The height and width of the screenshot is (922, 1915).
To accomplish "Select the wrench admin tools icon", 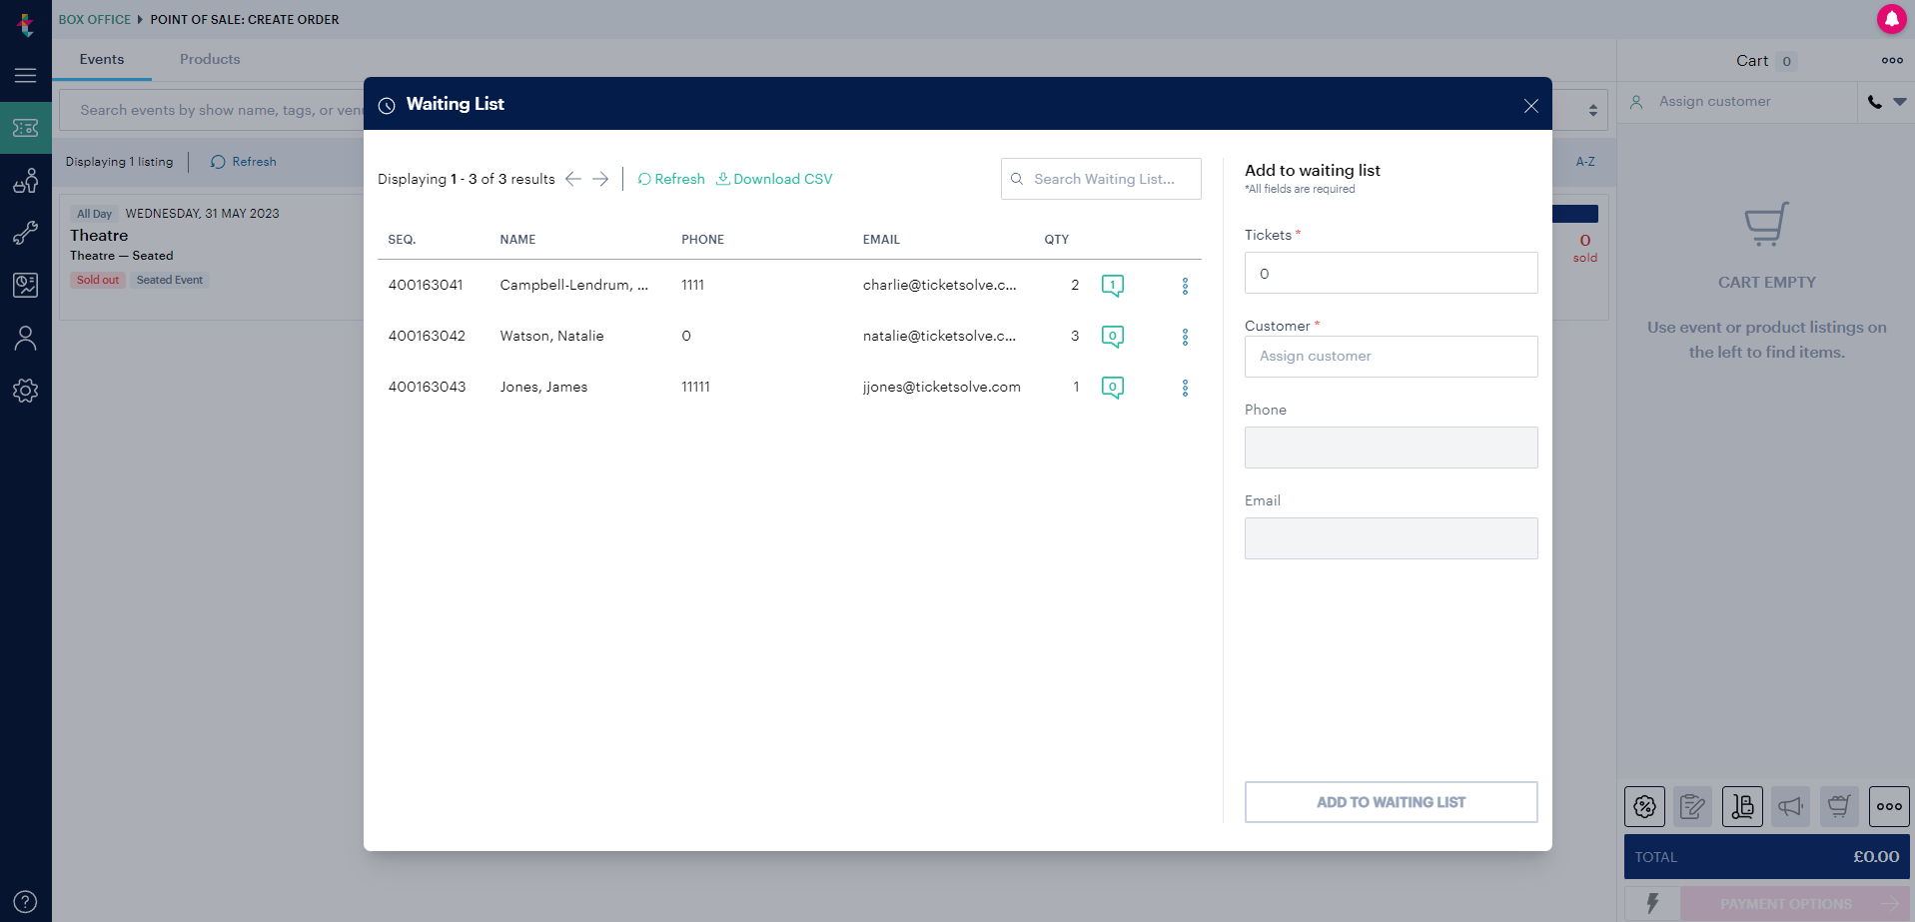I will [26, 233].
